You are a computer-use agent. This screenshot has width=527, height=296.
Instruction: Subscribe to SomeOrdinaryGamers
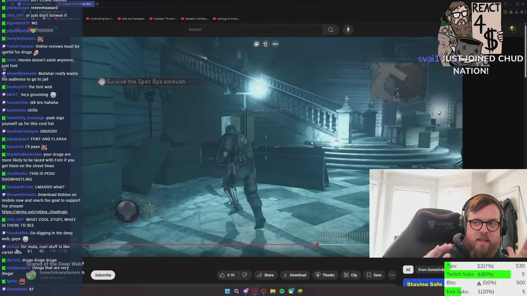[x=103, y=275]
